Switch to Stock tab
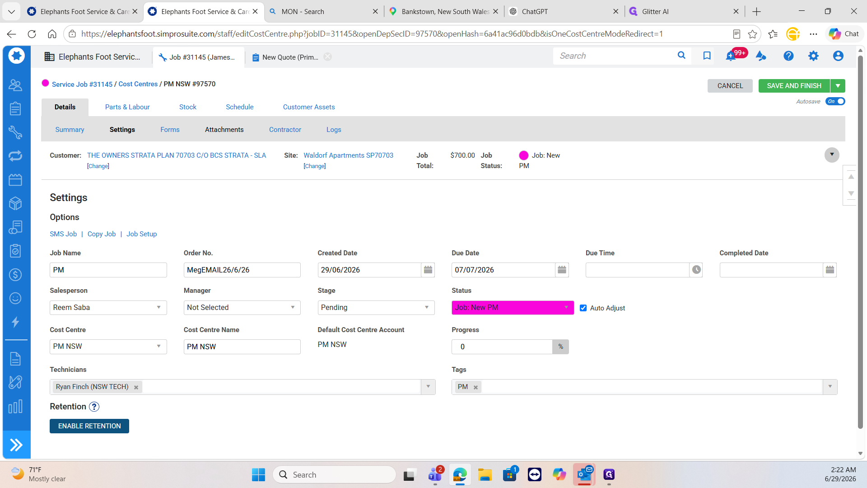The image size is (867, 488). click(188, 107)
